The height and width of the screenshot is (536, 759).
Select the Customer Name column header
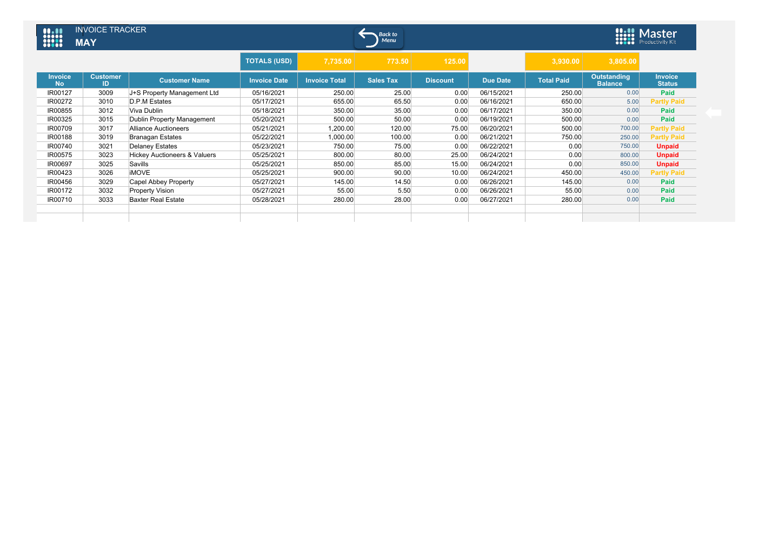click(184, 80)
